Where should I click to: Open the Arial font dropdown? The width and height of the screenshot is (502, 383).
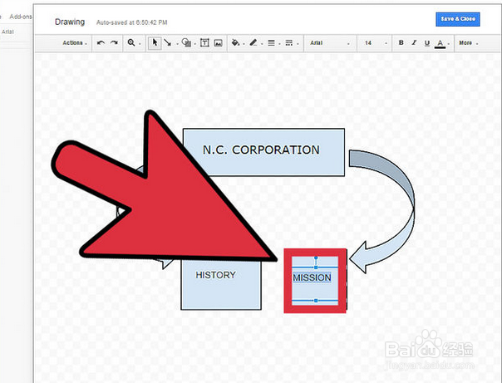coord(330,43)
